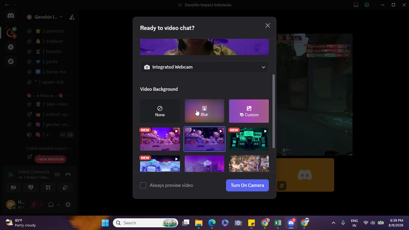409x230 pixels.
Task: Select the None video background
Action: pos(160,111)
